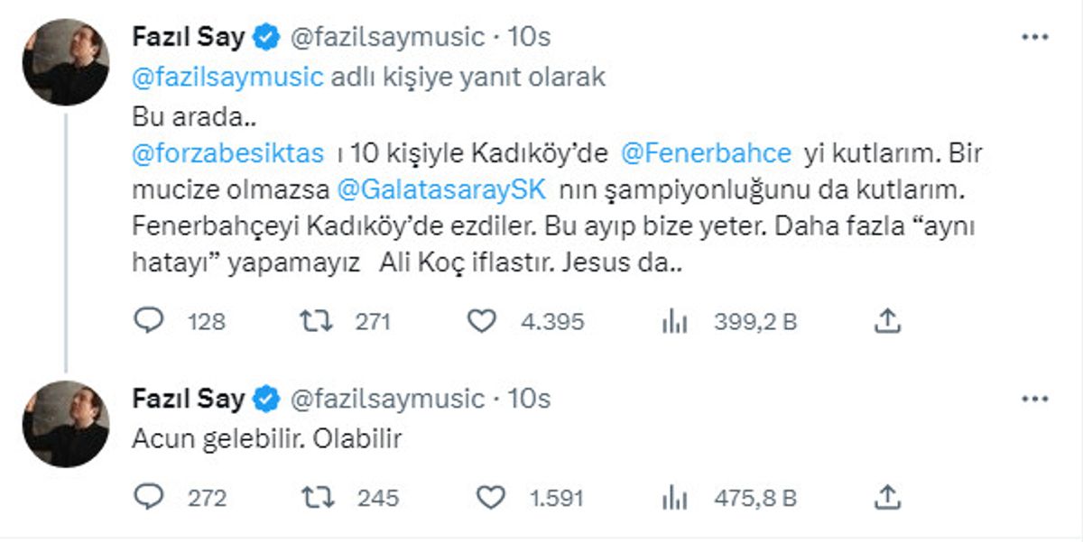Share the first tweet via share icon
1083x542 pixels.
point(887,320)
